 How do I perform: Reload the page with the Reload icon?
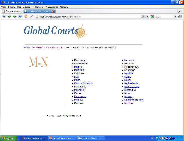pos(26,16)
